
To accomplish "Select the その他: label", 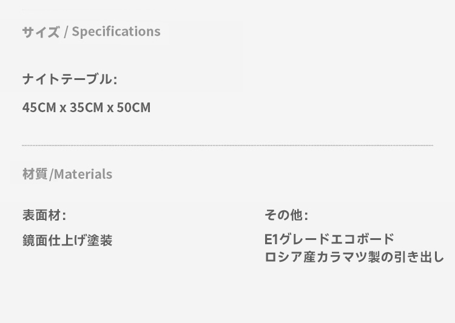I will (x=286, y=215).
